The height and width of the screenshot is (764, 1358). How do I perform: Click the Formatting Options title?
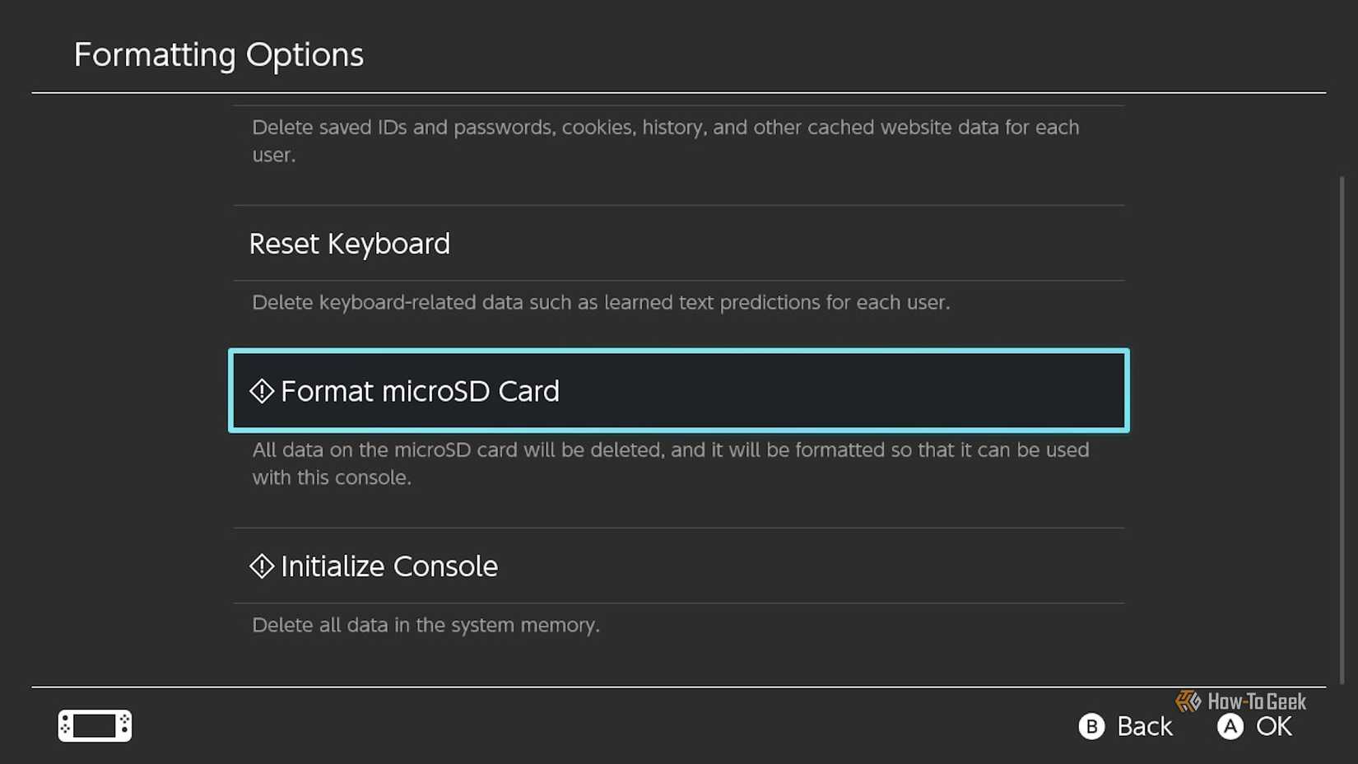click(219, 54)
